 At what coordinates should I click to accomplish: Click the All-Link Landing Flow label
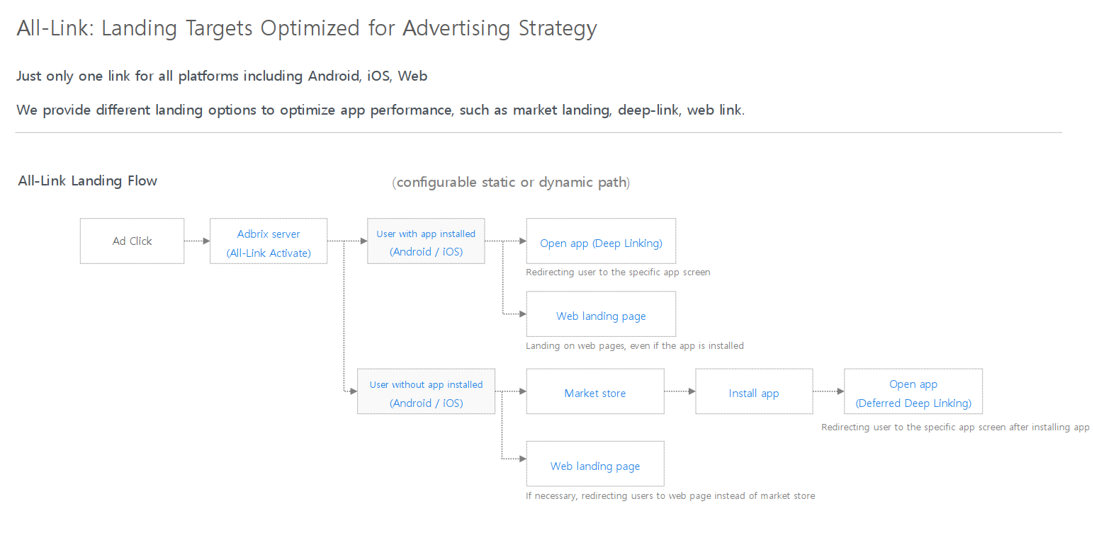point(88,180)
